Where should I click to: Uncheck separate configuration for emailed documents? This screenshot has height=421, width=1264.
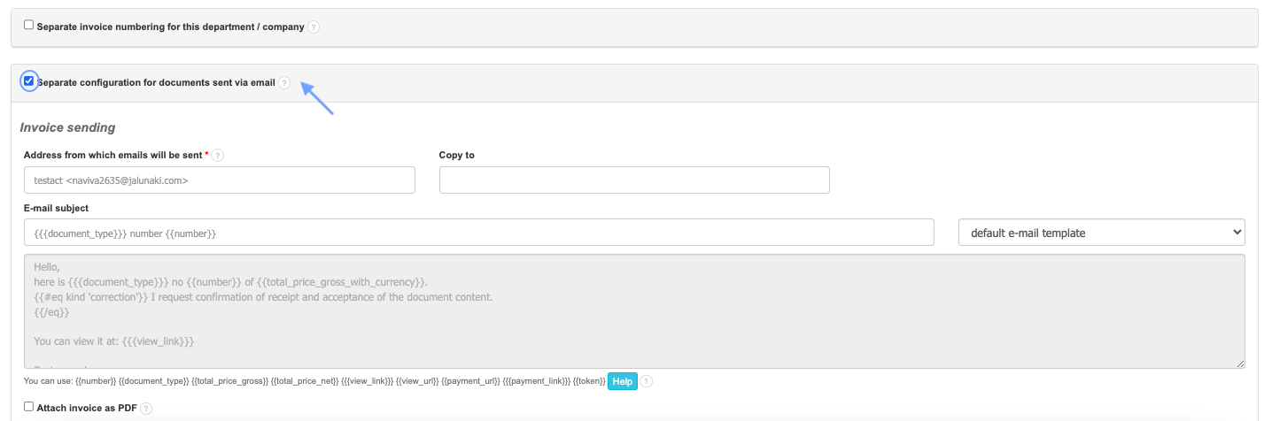[x=29, y=81]
